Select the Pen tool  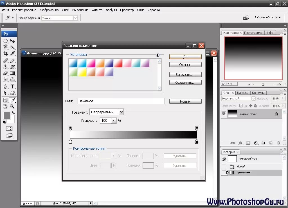pyautogui.click(x=5, y=87)
